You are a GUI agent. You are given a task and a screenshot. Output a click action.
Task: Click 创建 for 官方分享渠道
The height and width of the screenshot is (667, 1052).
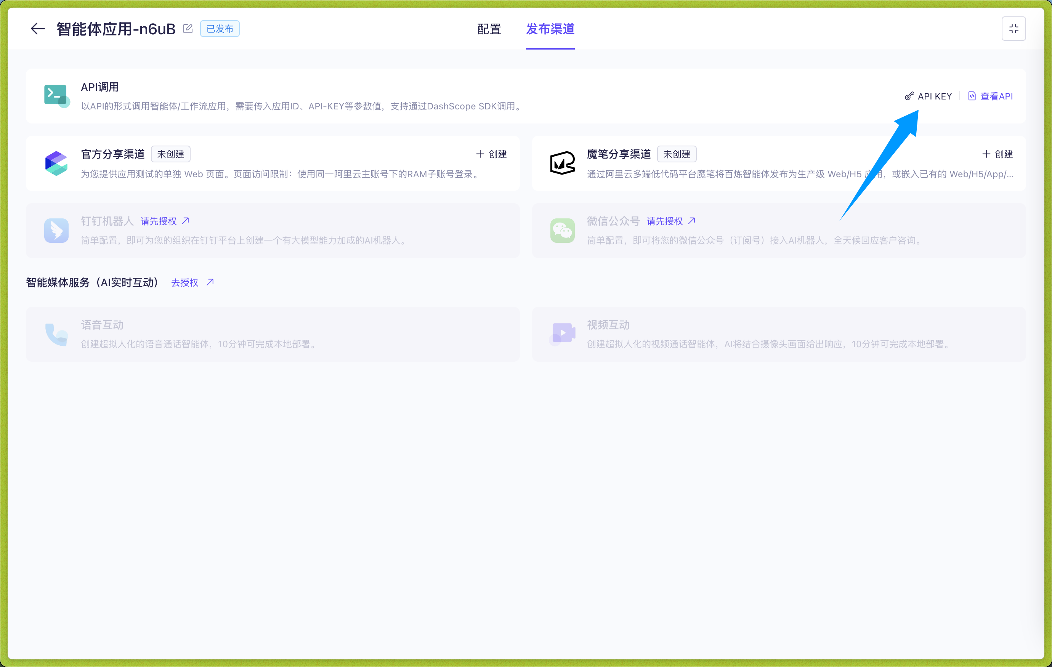point(491,154)
